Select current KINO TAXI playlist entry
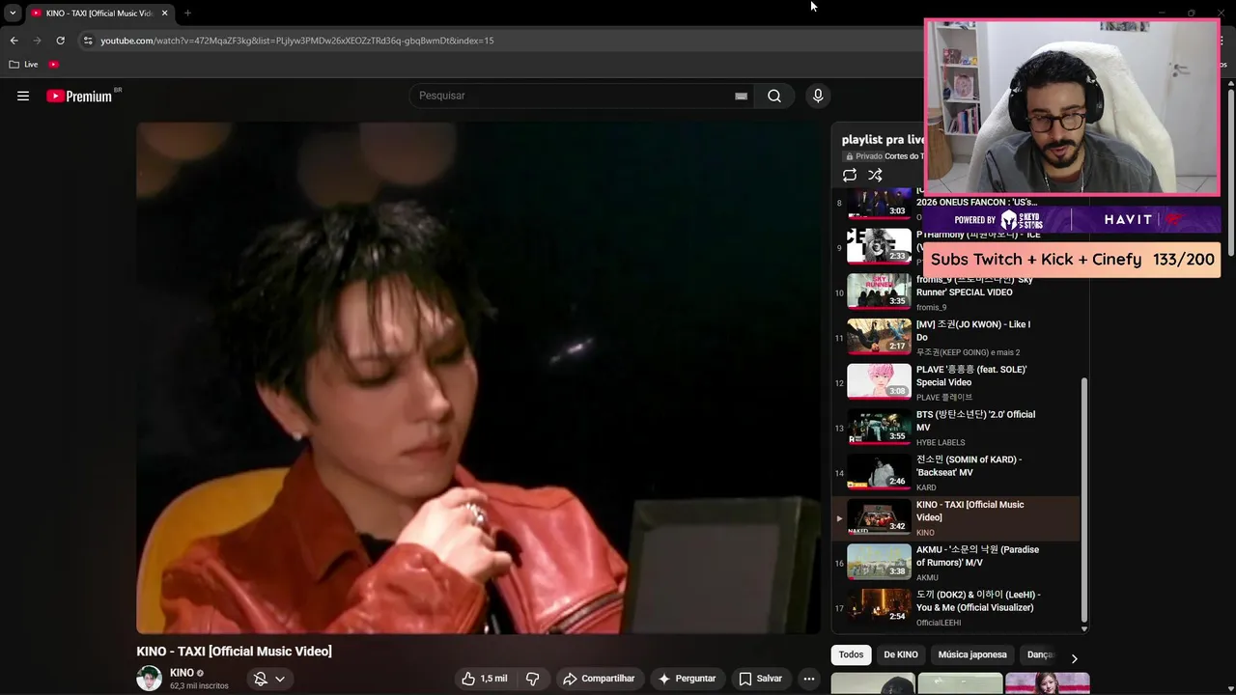Screen dimensions: 1236x695 tap(956, 516)
